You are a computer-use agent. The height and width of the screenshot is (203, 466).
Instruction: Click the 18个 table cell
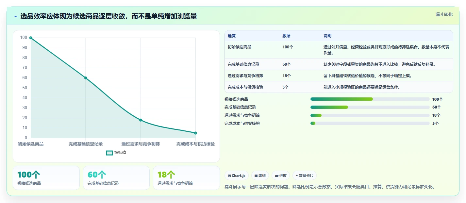(287, 76)
